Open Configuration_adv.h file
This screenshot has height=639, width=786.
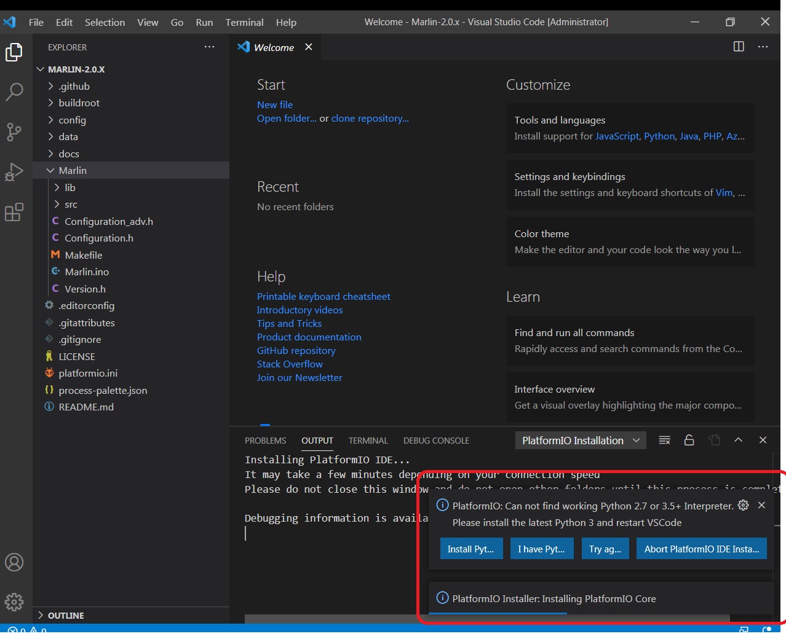109,221
